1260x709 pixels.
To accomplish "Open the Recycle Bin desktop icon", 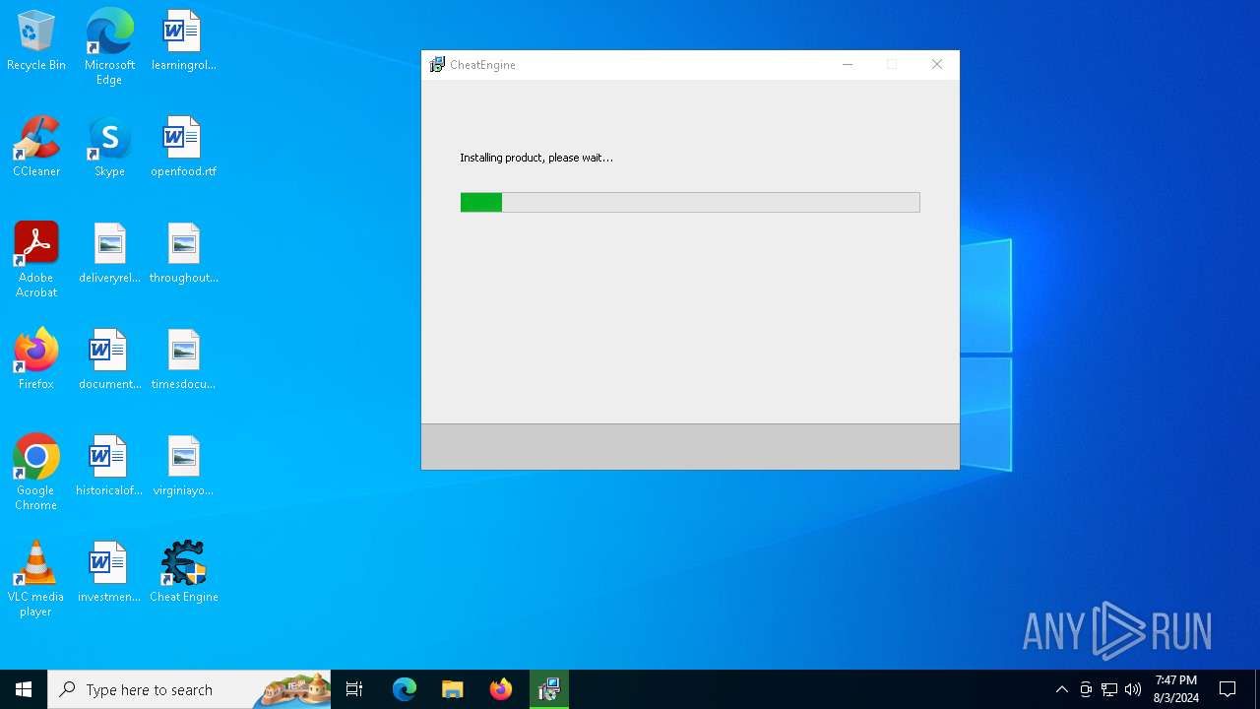I will click(36, 40).
